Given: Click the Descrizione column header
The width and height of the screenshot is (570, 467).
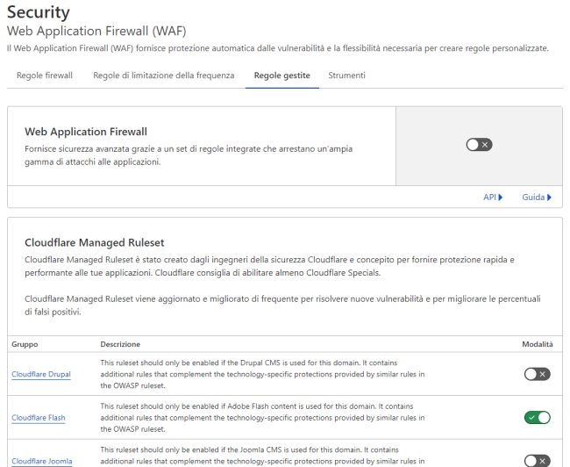Looking at the screenshot, I should pos(120,344).
